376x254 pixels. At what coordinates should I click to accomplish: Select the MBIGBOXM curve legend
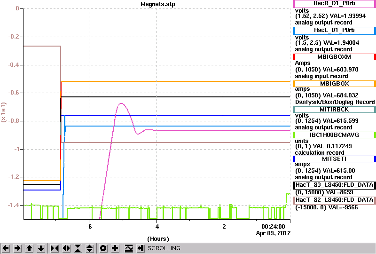click(334, 57)
